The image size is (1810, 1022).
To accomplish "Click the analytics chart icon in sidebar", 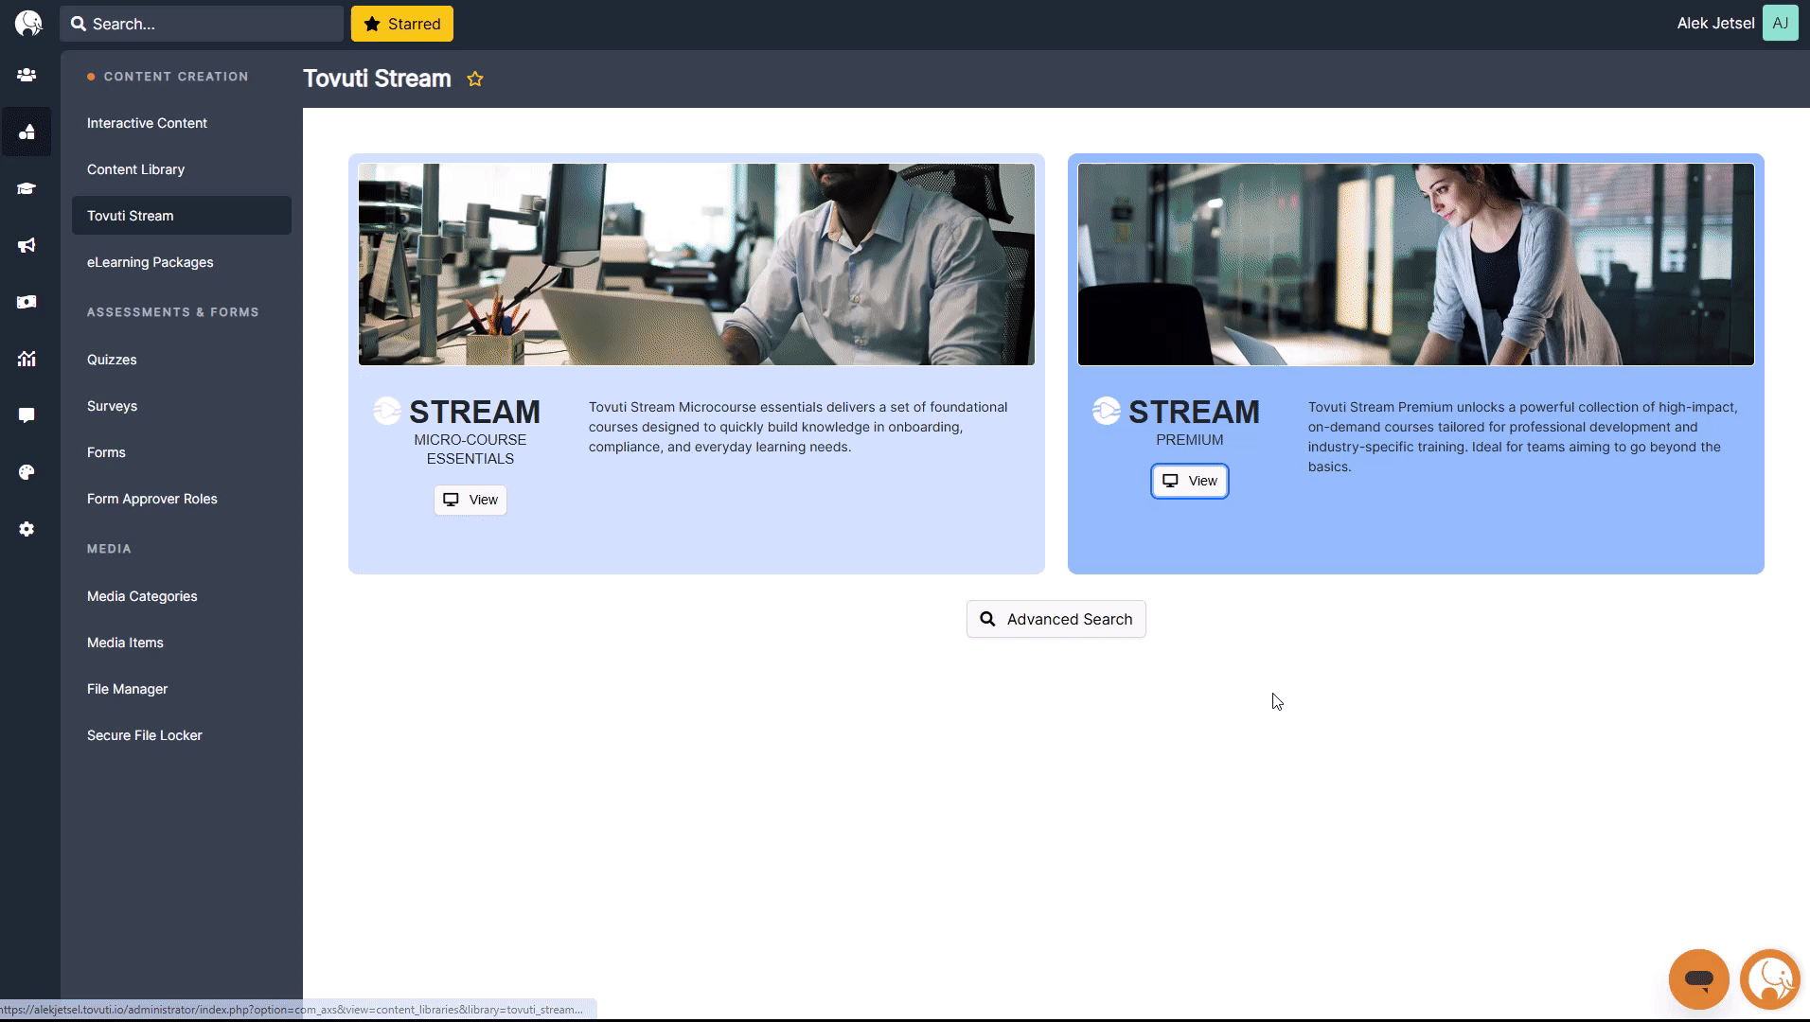I will click(27, 359).
